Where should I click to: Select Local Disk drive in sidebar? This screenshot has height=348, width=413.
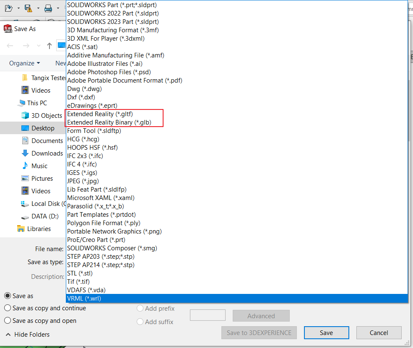point(43,204)
